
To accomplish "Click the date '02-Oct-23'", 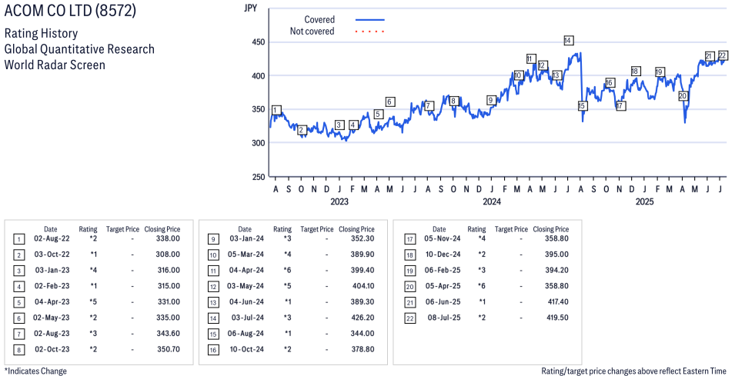I will 51,349.
